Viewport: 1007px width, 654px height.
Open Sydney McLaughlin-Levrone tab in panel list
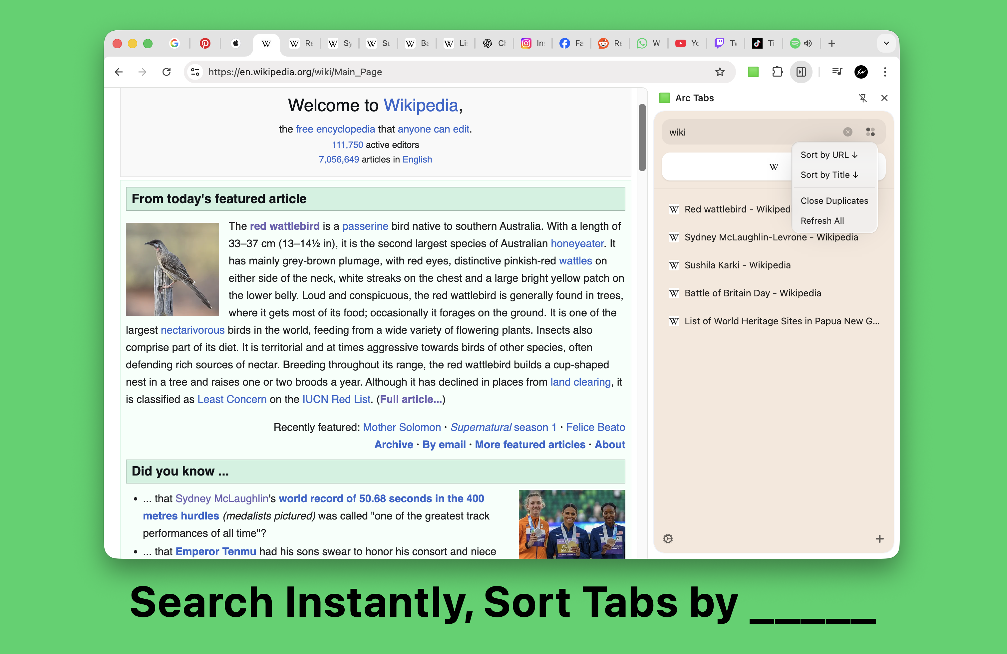coord(774,237)
